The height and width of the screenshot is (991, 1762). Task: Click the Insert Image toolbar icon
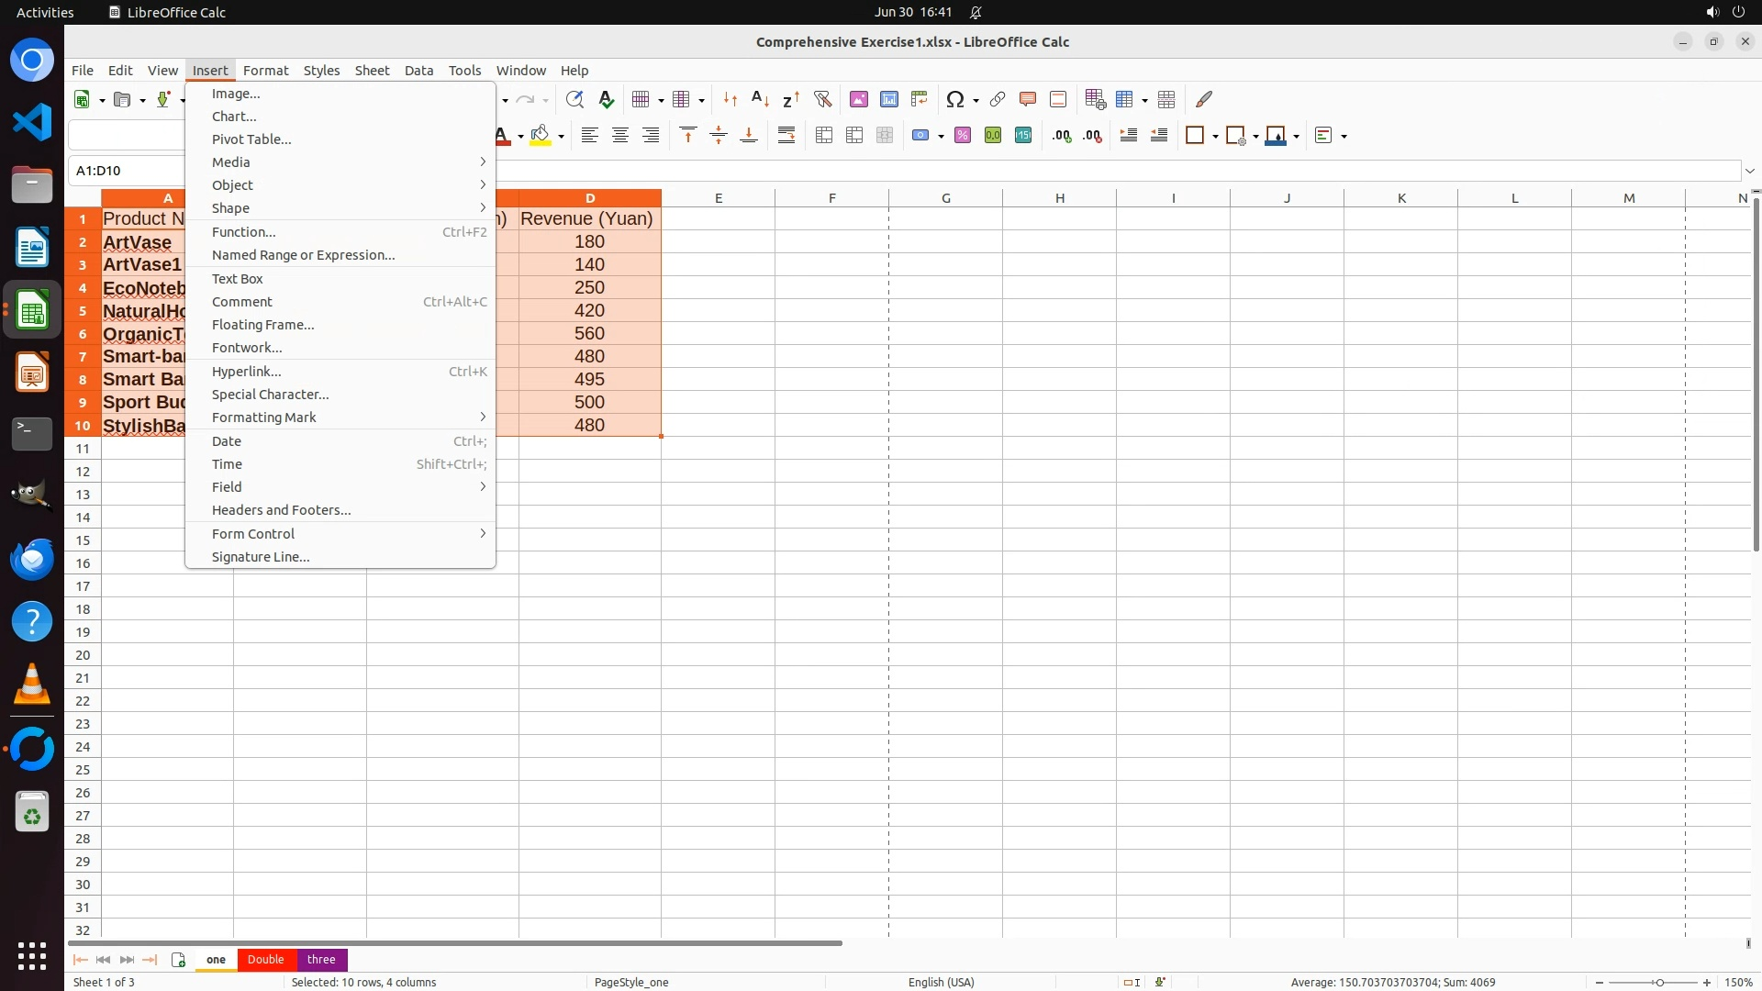858,99
